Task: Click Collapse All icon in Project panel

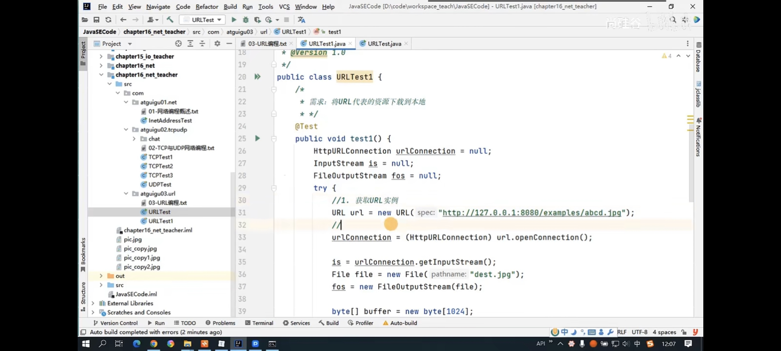Action: 202,44
